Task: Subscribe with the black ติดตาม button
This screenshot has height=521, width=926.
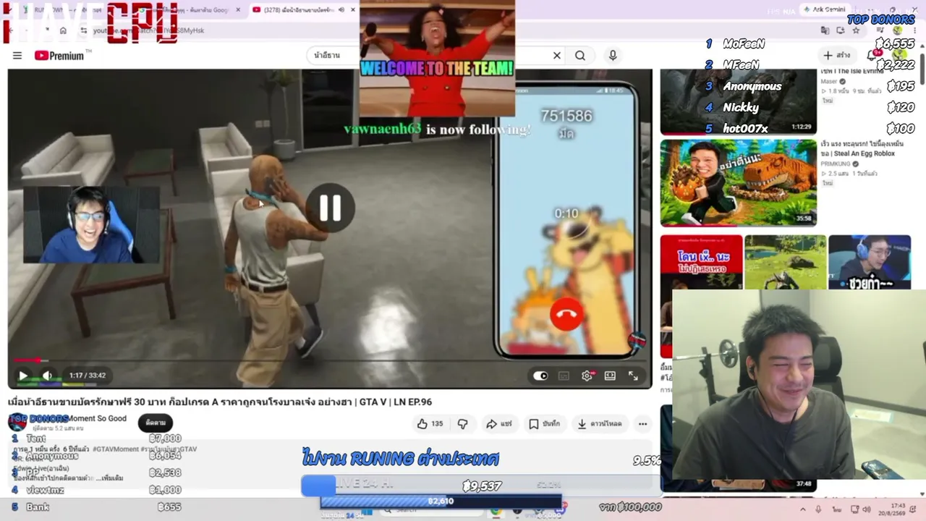Action: [156, 423]
